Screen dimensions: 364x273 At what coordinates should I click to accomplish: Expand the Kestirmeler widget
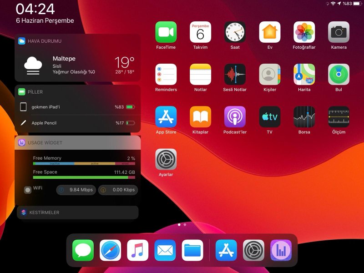77,212
